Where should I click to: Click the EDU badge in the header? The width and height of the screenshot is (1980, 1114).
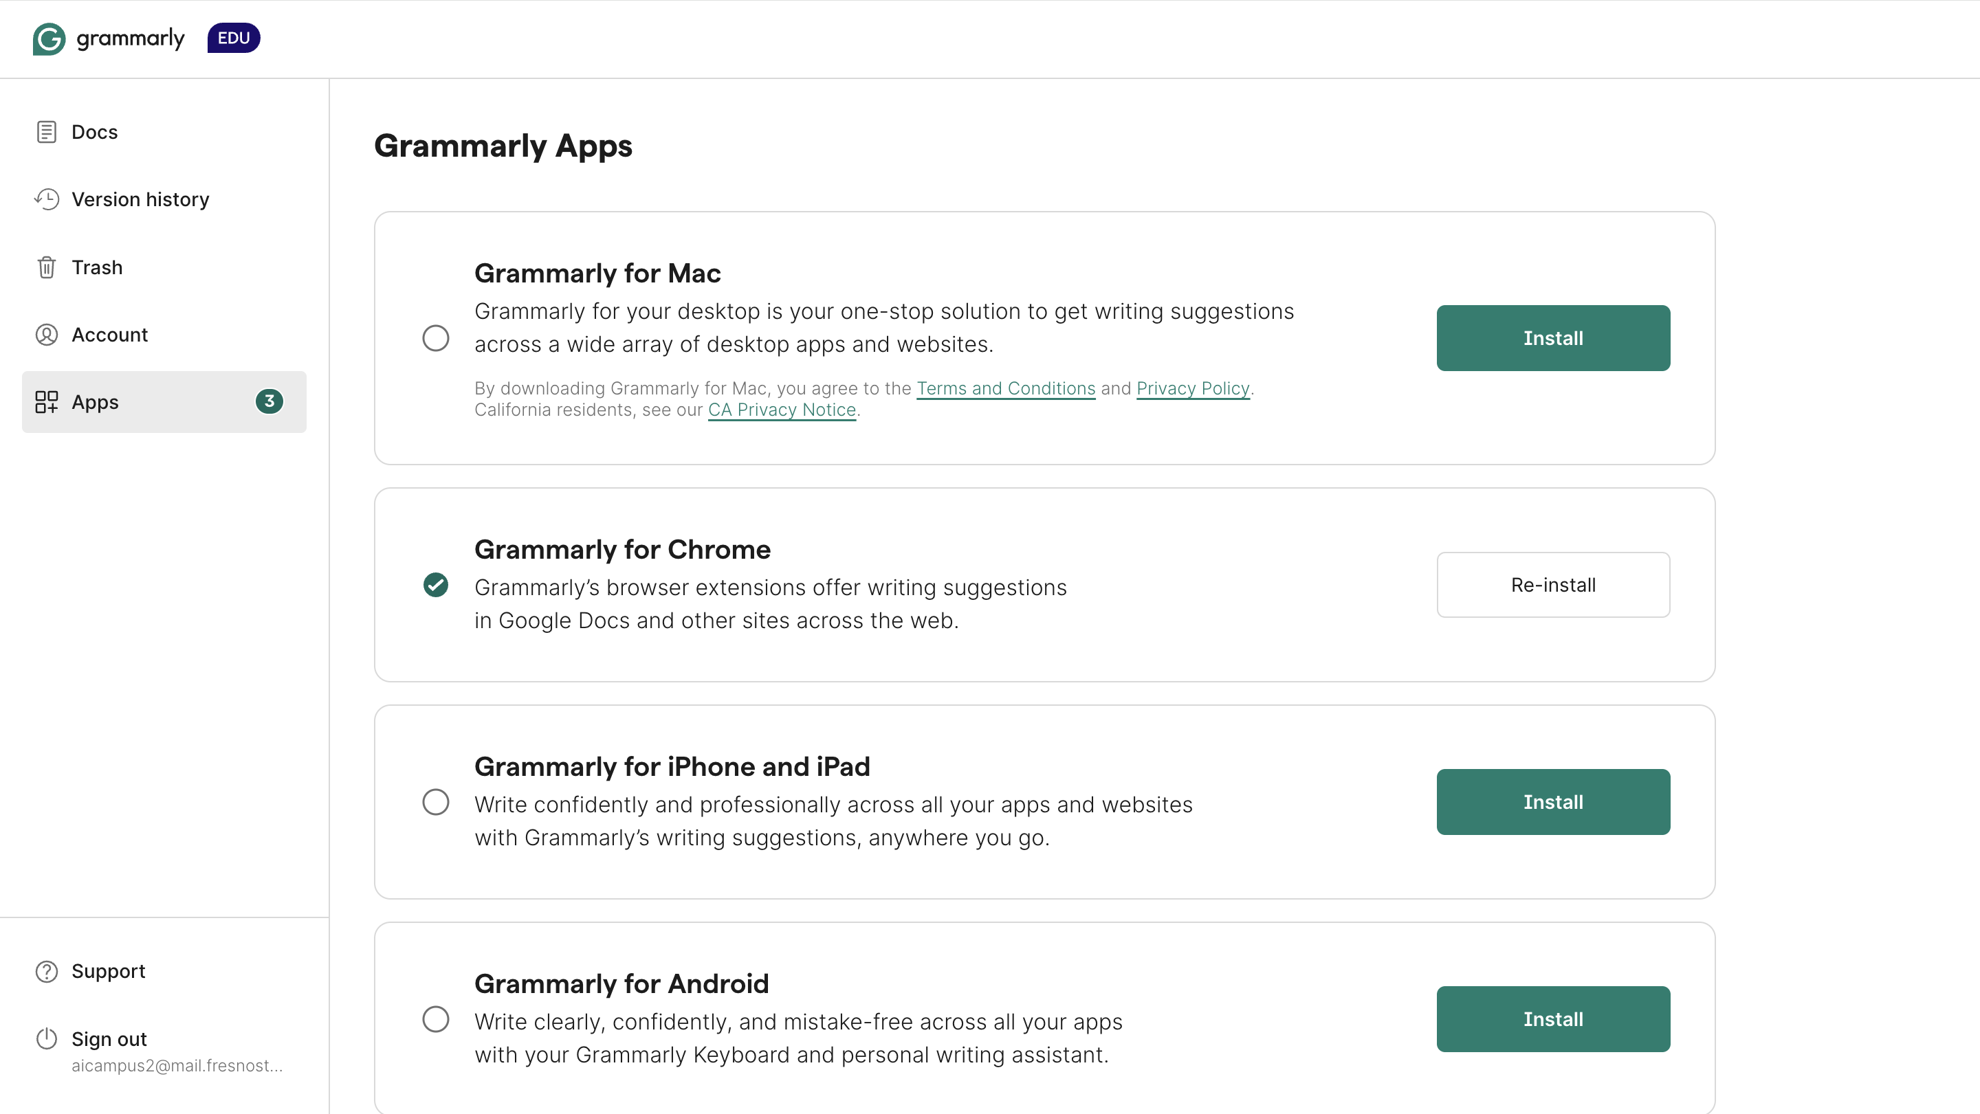pyautogui.click(x=233, y=38)
